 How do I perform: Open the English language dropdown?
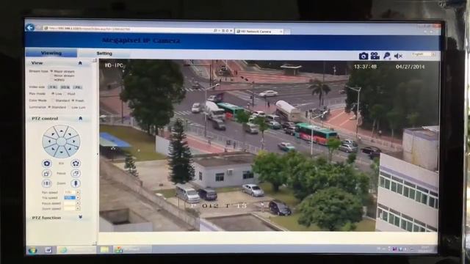click(423, 54)
